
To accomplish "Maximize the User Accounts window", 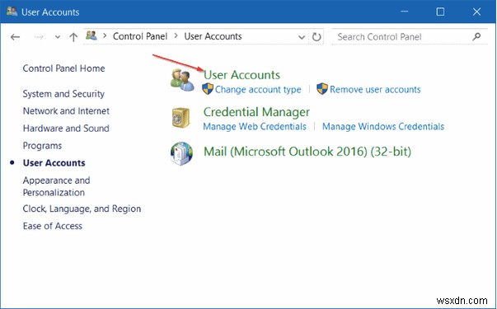I will 440,12.
